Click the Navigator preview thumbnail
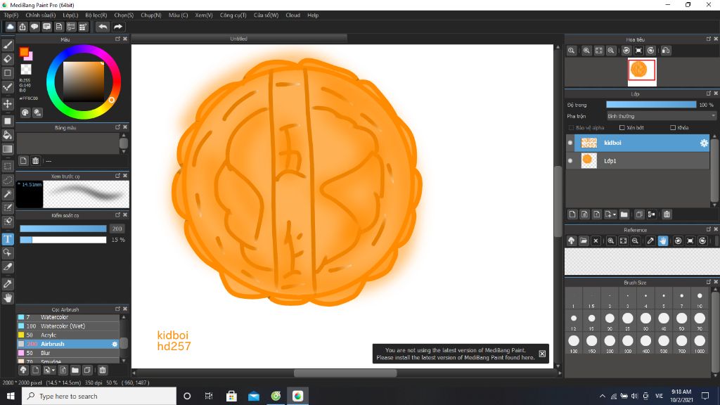Image resolution: width=720 pixels, height=405 pixels. (x=642, y=71)
